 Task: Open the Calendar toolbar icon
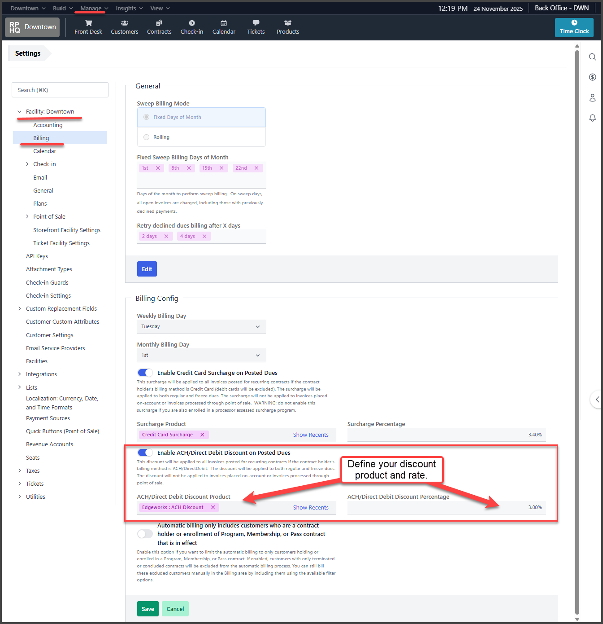pos(224,23)
